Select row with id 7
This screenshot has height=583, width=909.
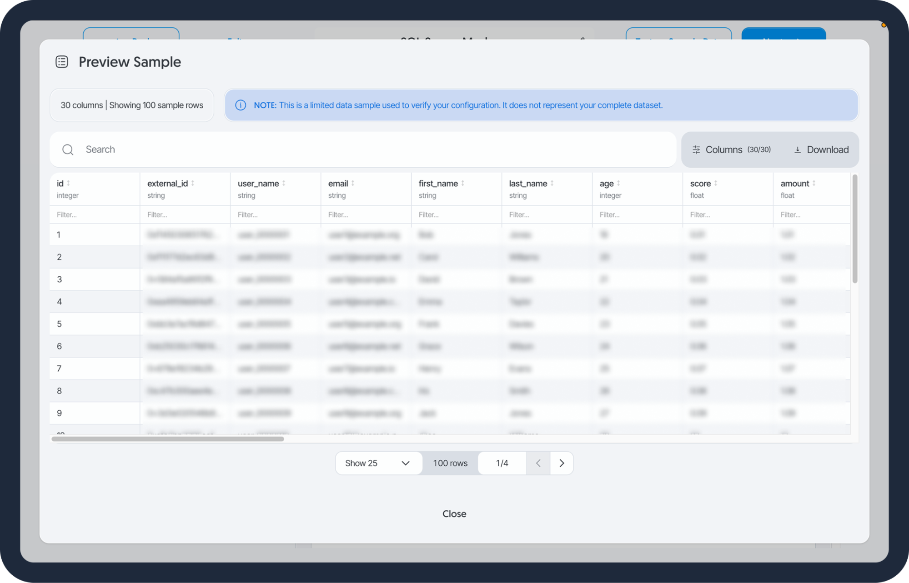pyautogui.click(x=450, y=368)
